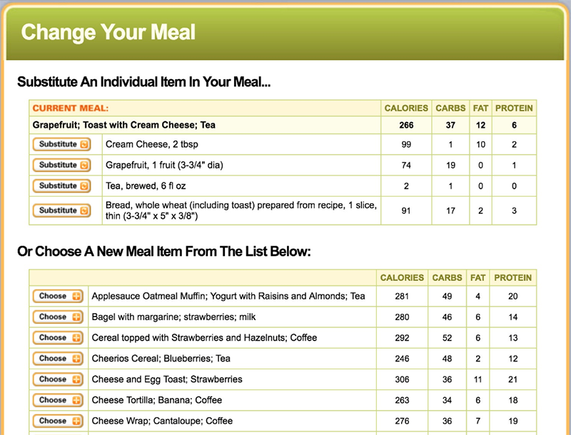Choose Cheese and Egg Toast meal
571x435 pixels.
pyautogui.click(x=58, y=379)
